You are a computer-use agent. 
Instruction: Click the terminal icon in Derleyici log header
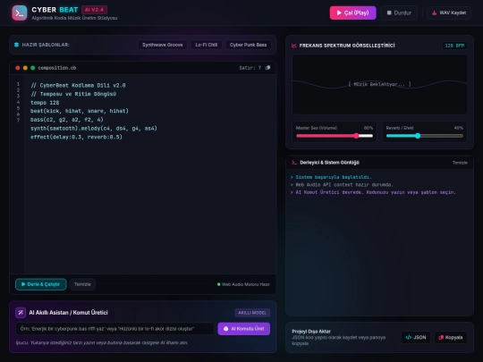click(294, 163)
